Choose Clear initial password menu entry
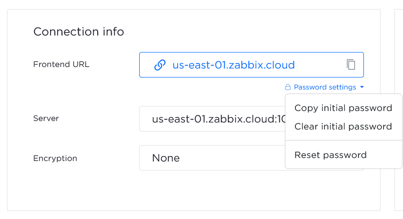Image resolution: width=403 pixels, height=219 pixels. coord(343,126)
